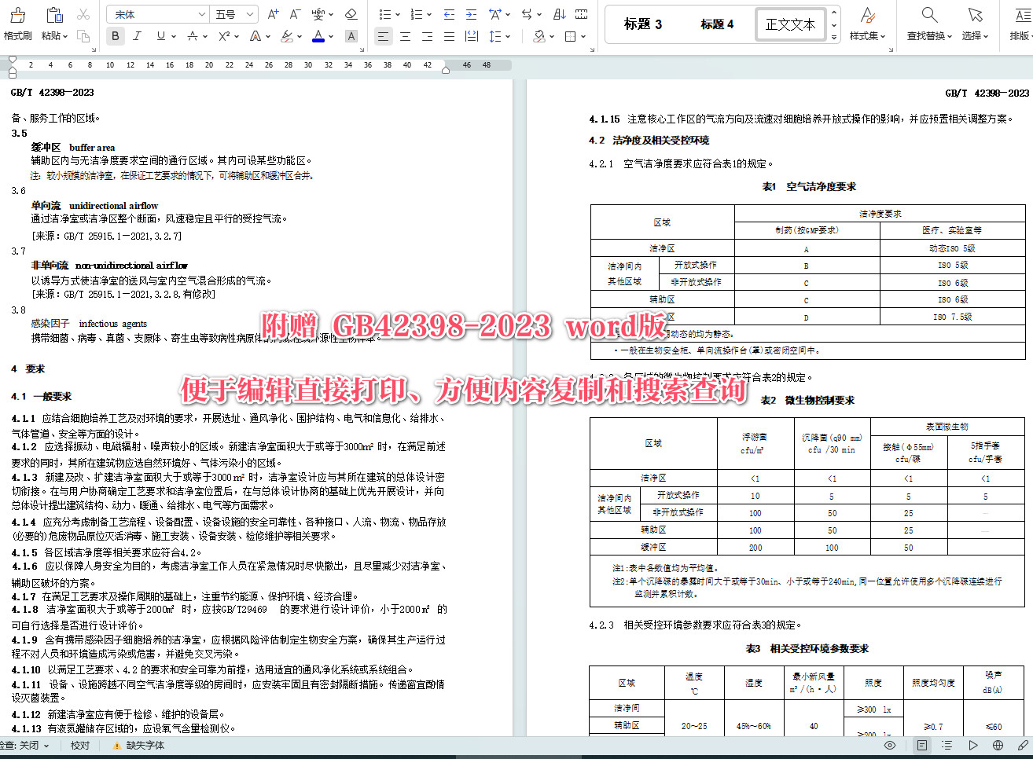Click the 查找替换 magnifier icon
This screenshot has width=1033, height=759.
pyautogui.click(x=929, y=15)
